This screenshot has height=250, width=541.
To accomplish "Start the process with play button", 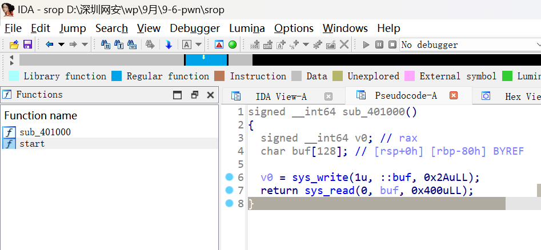I will tap(366, 45).
